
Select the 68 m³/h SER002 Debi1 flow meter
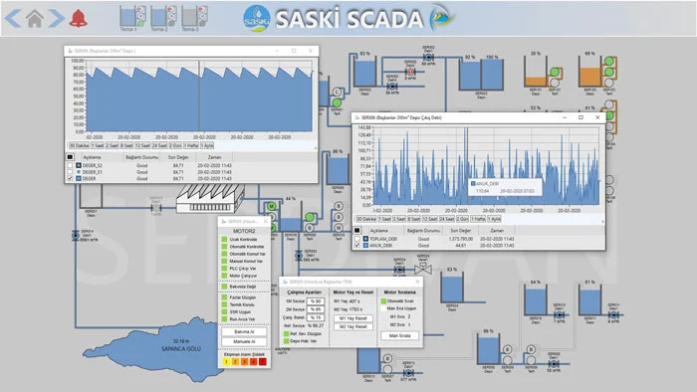click(428, 58)
